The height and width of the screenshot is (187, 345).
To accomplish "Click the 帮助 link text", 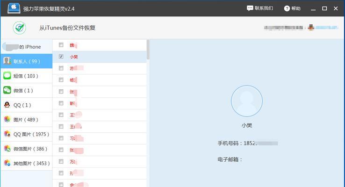I will point(296,8).
